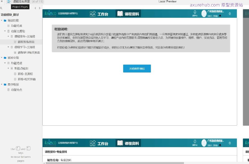
Task: Click the company name 广州... in top header
Action: click(x=216, y=12)
